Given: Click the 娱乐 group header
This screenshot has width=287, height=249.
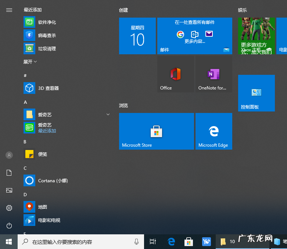Looking at the screenshot, I should click(242, 10).
